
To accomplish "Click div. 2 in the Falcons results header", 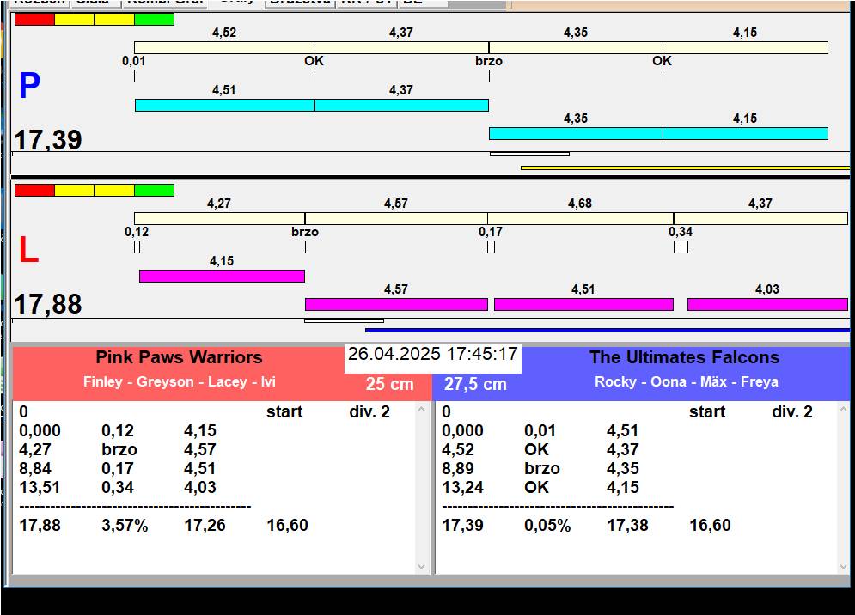I will 791,411.
